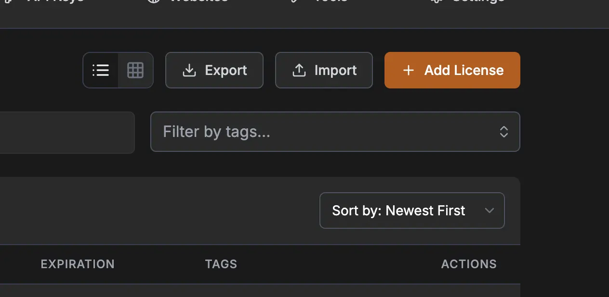The height and width of the screenshot is (297, 609).
Task: Open the API Keys navigation tab
Action: [x=55, y=1]
